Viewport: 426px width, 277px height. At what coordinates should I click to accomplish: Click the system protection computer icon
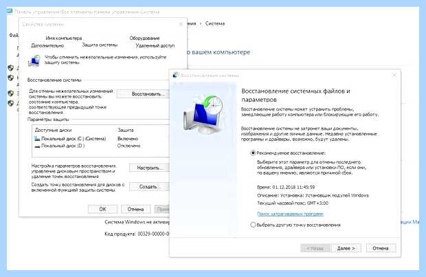pos(34,61)
